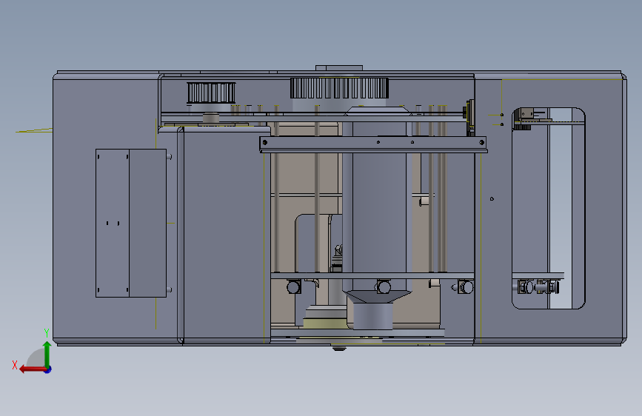Select the protruding cap atop the housing

click(x=339, y=67)
